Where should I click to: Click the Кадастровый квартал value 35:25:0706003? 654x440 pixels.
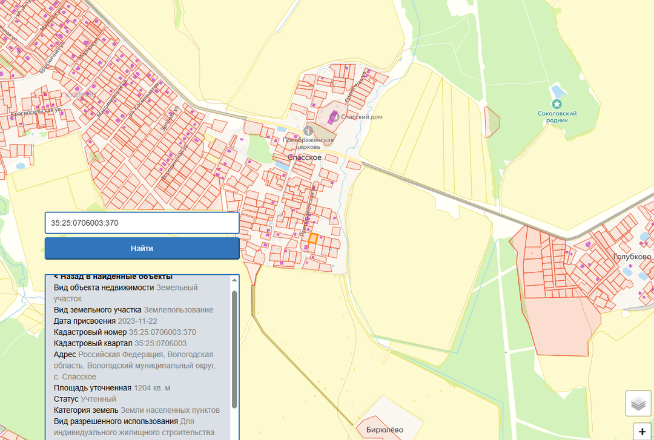[160, 343]
